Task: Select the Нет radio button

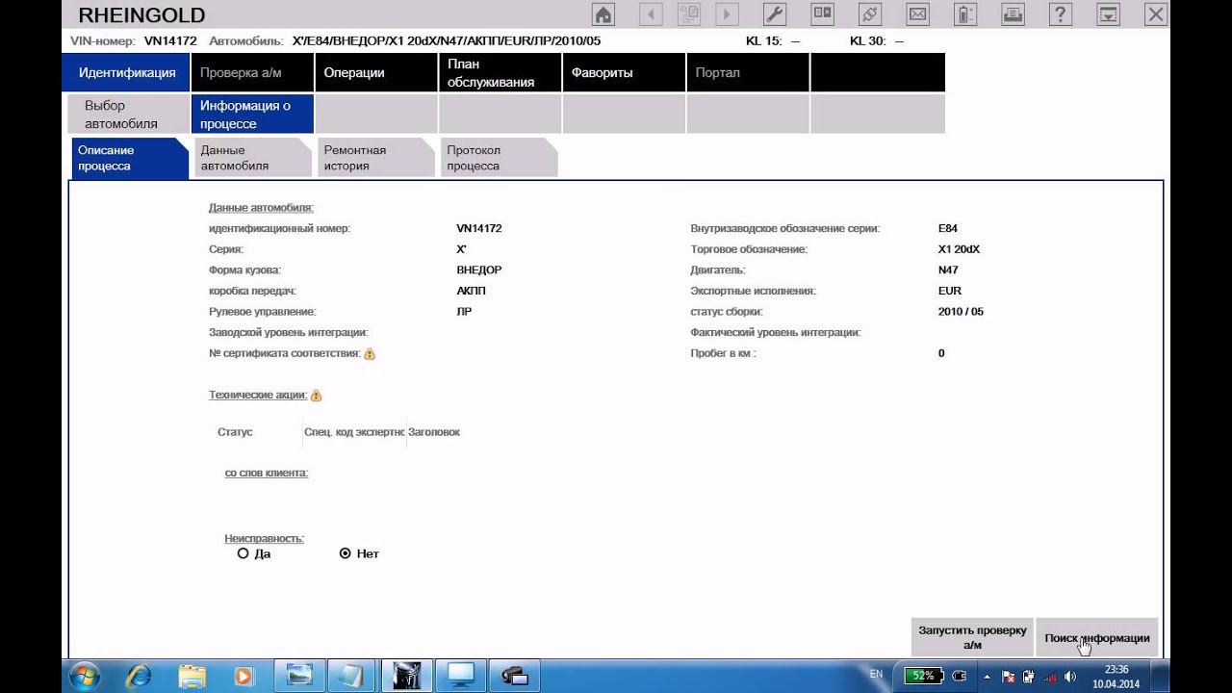Action: click(346, 553)
